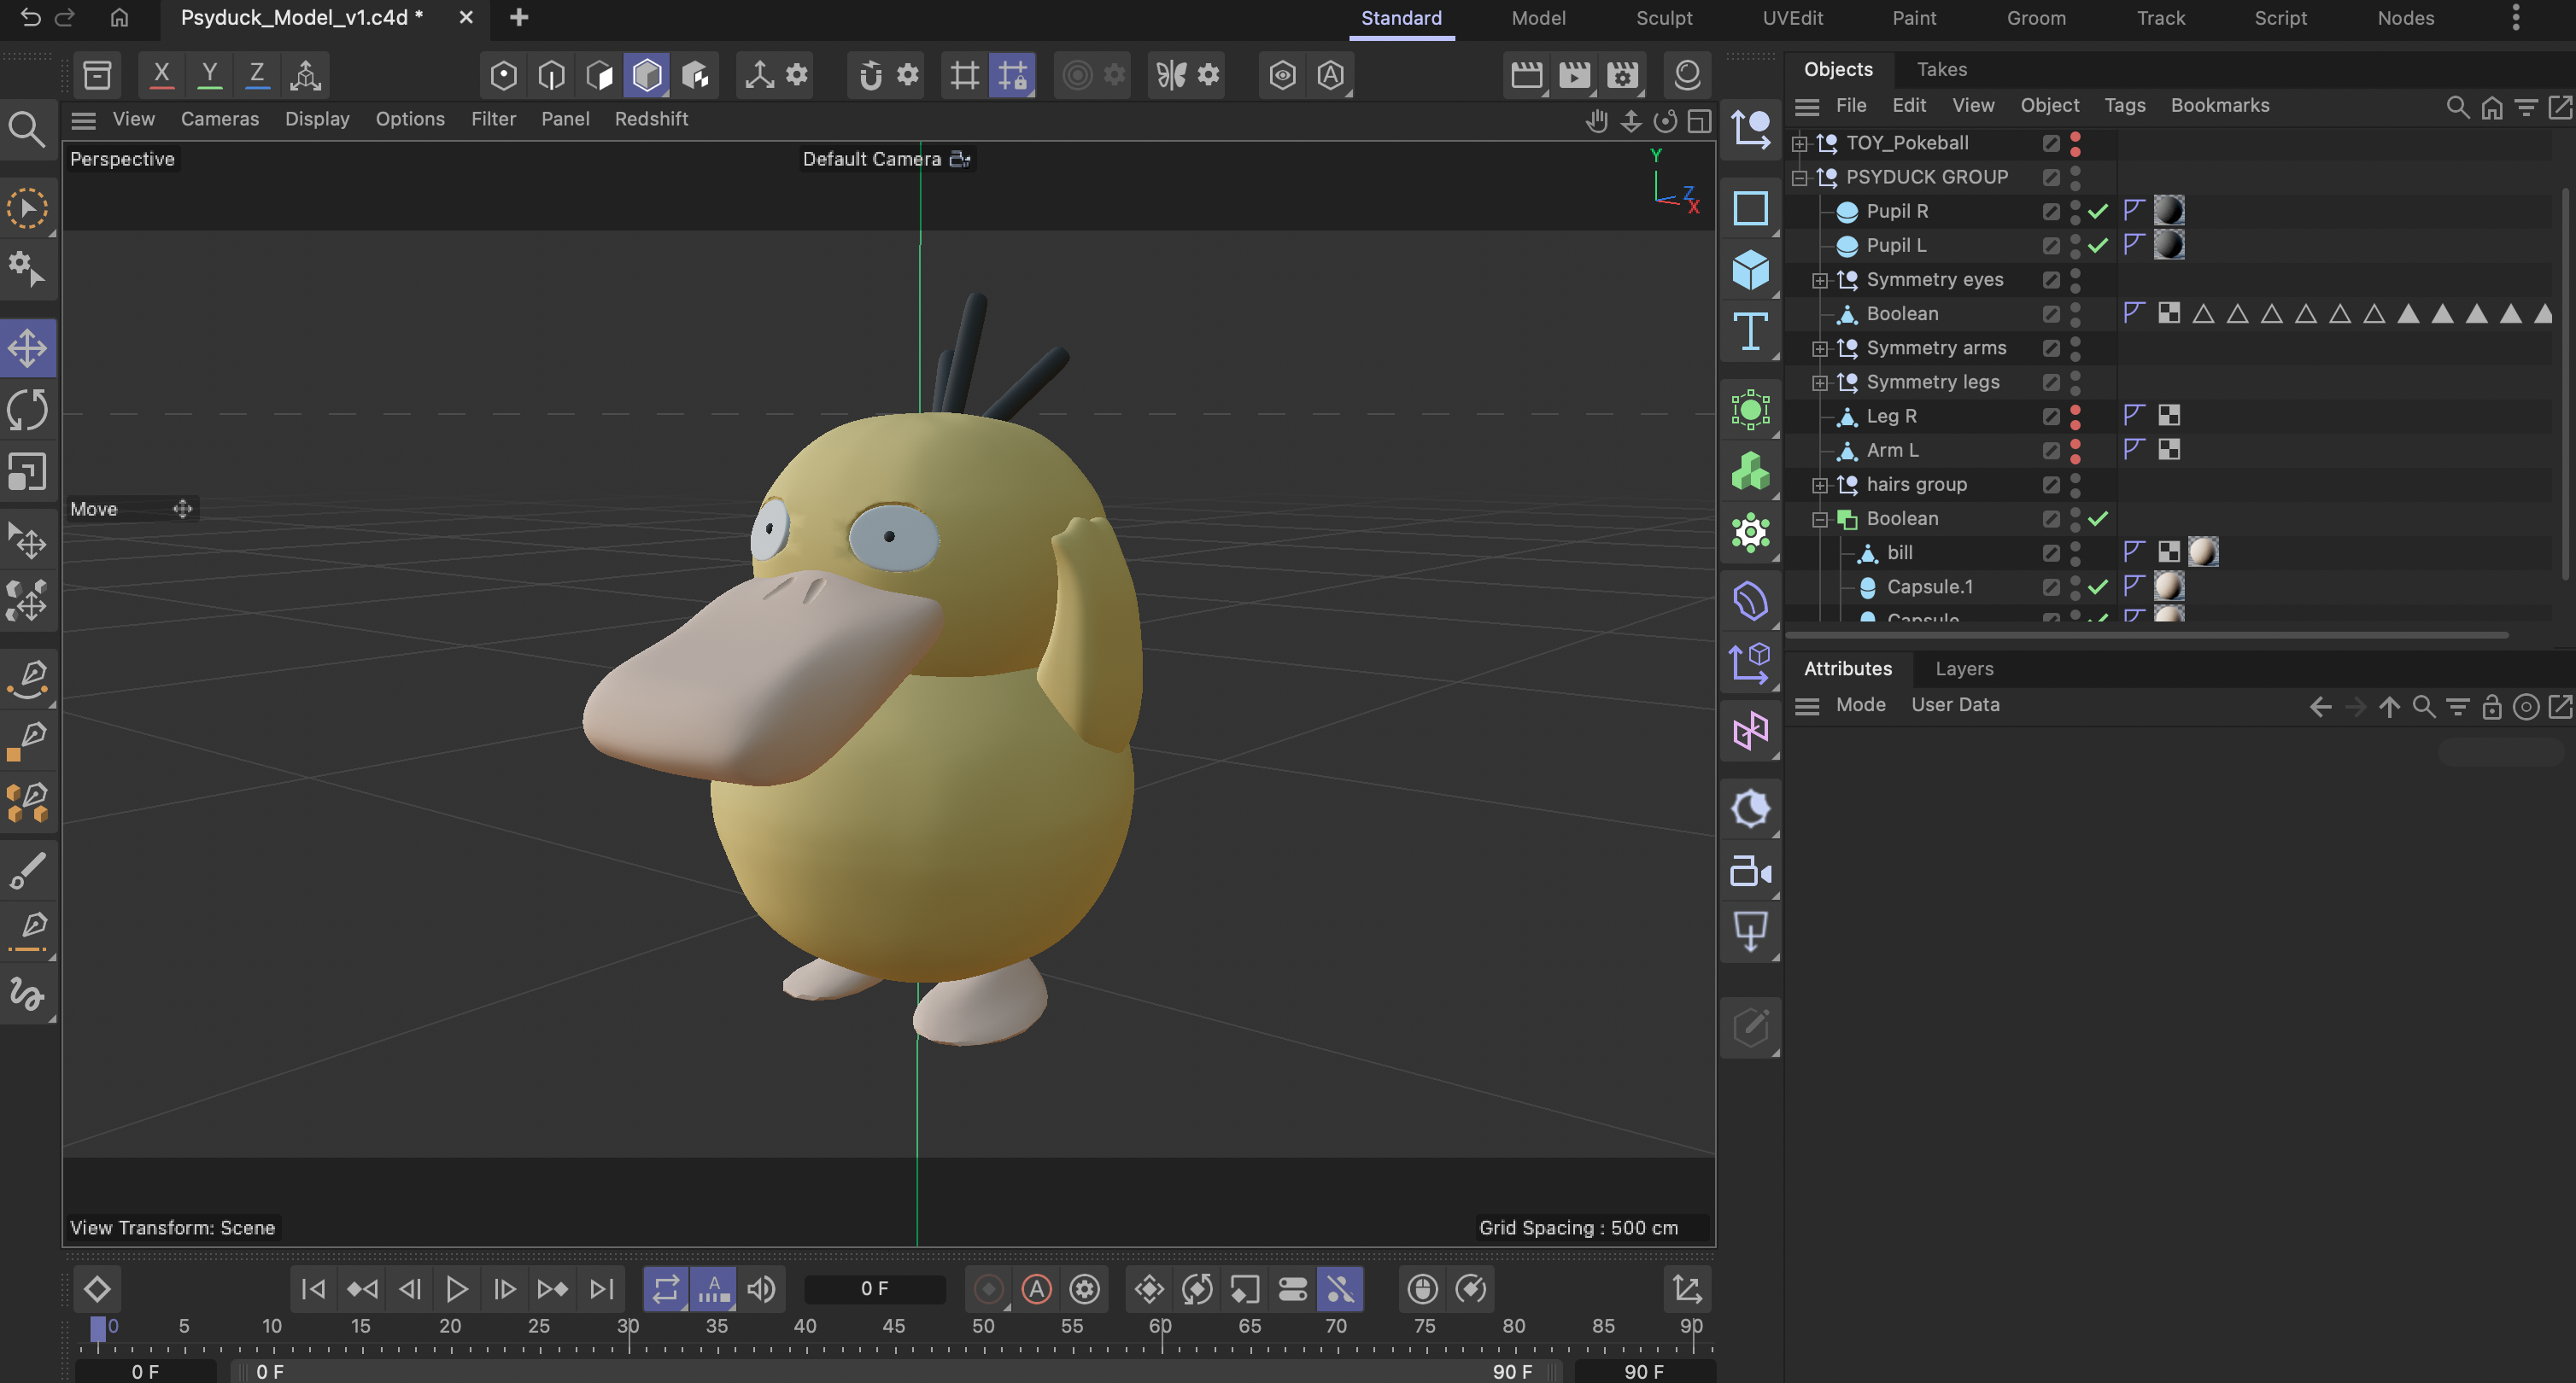Toggle TOY_Pokeball visibility dots
The image size is (2576, 1383).
(x=2075, y=143)
